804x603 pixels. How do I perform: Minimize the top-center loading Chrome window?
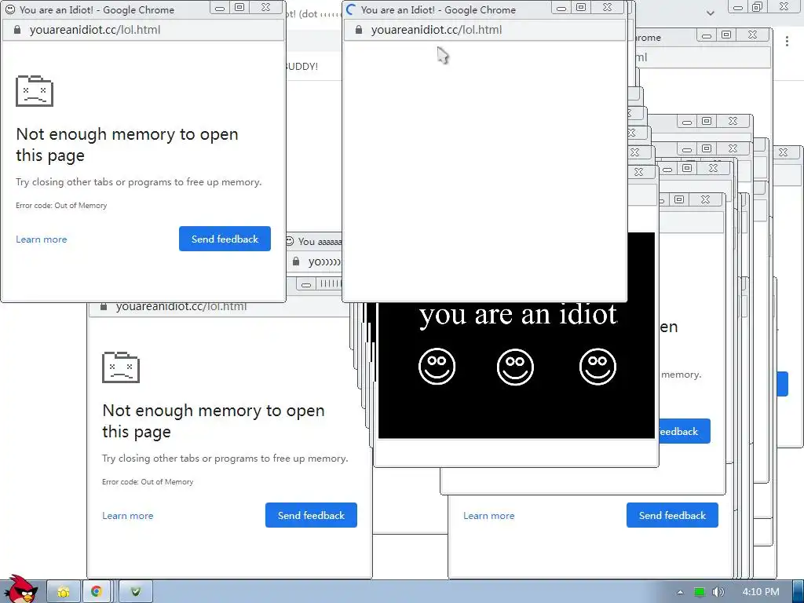561,8
